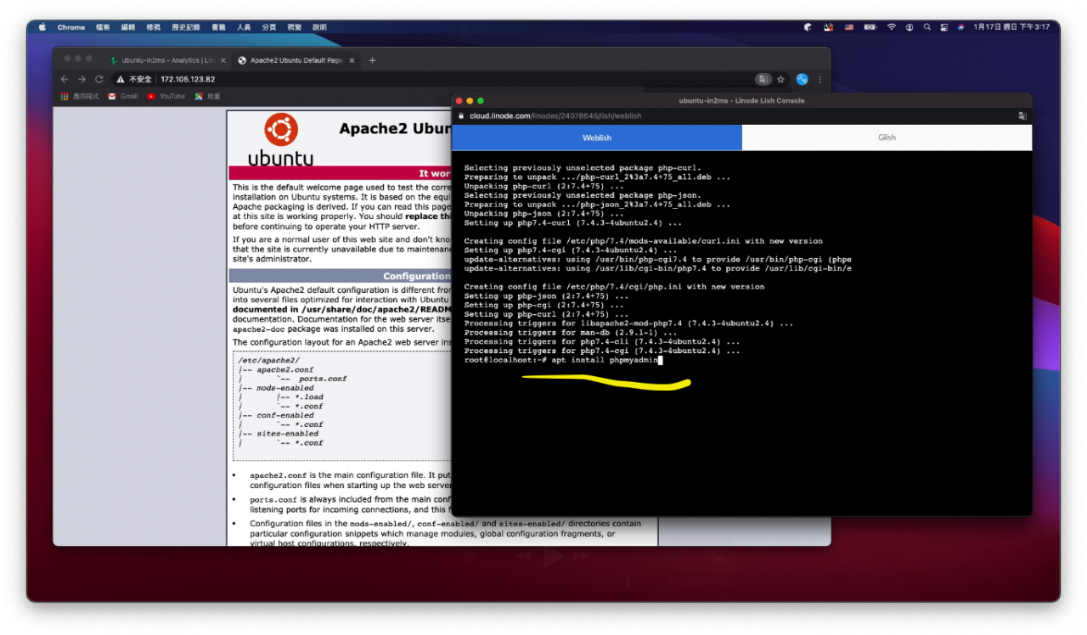
Task: Open the Apple menu
Action: tap(42, 27)
